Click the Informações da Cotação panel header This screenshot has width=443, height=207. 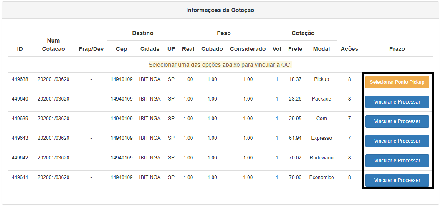coord(220,10)
